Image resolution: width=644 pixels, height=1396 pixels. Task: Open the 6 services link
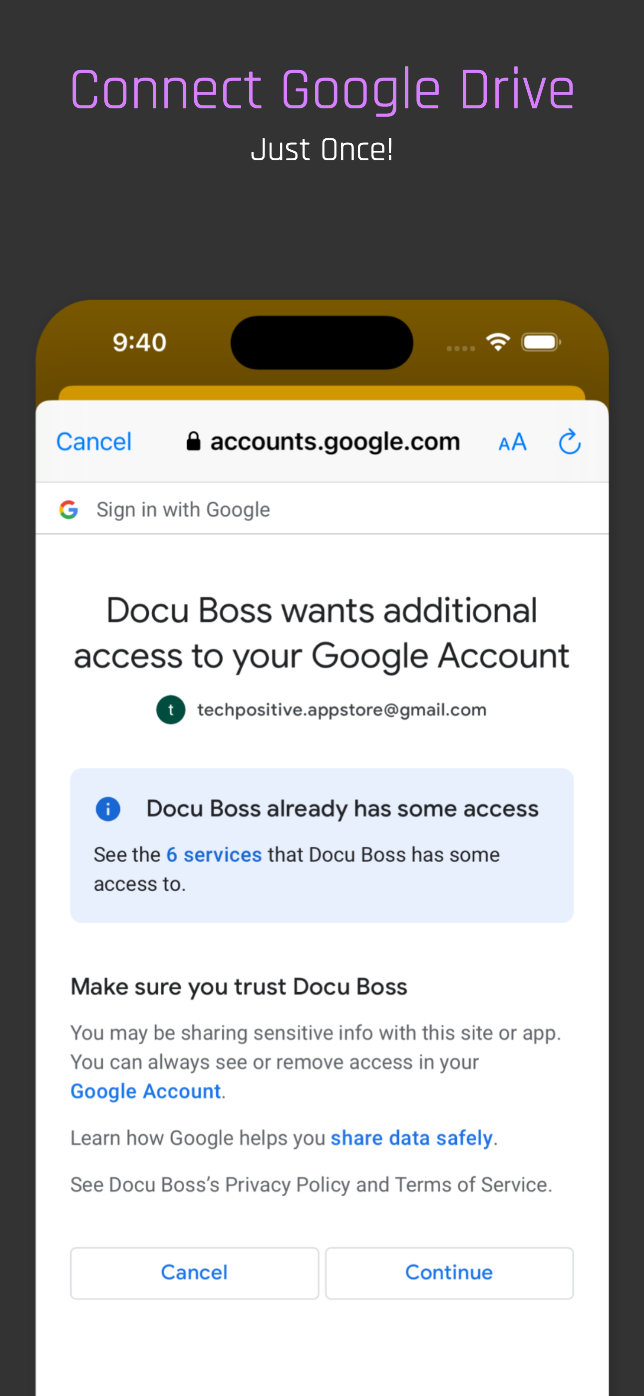(x=214, y=855)
